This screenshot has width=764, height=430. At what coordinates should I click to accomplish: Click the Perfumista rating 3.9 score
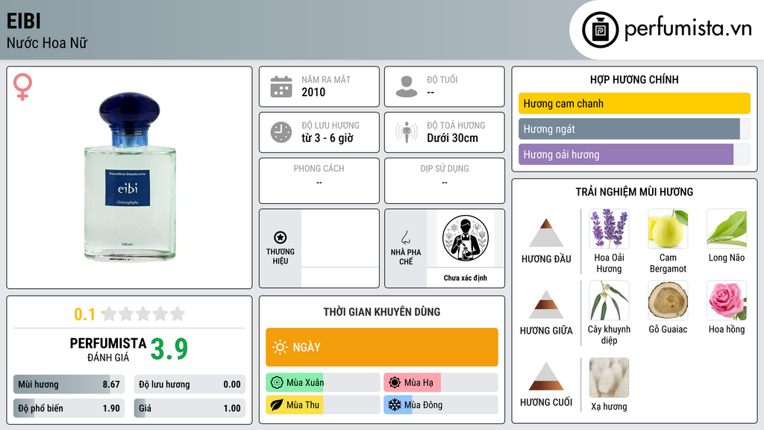pos(169,349)
